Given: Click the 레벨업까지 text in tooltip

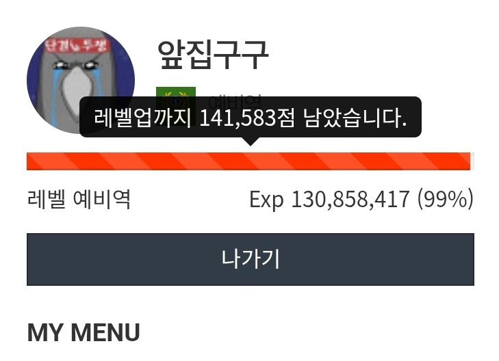Looking at the screenshot, I should tap(142, 118).
